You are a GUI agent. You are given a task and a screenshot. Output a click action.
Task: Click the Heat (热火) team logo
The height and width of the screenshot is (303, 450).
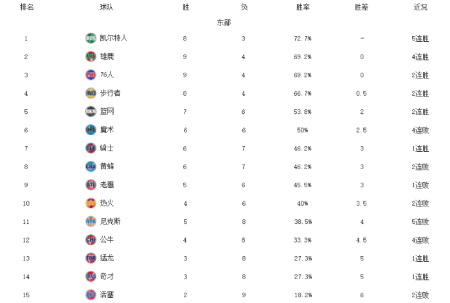[91, 203]
